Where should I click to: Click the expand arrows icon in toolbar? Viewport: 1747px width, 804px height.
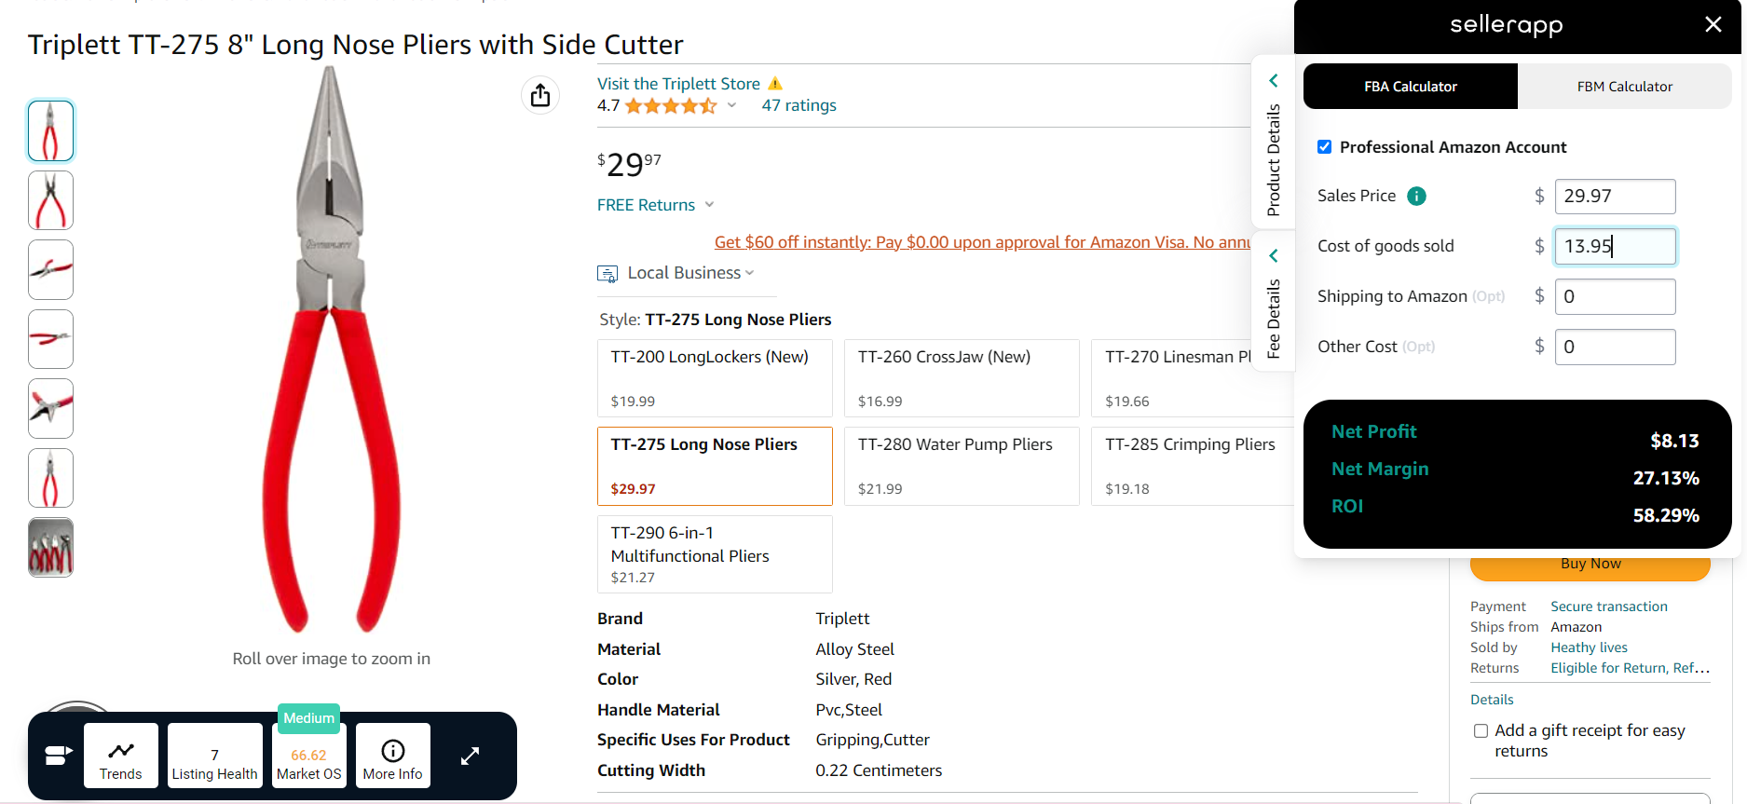[x=470, y=756]
